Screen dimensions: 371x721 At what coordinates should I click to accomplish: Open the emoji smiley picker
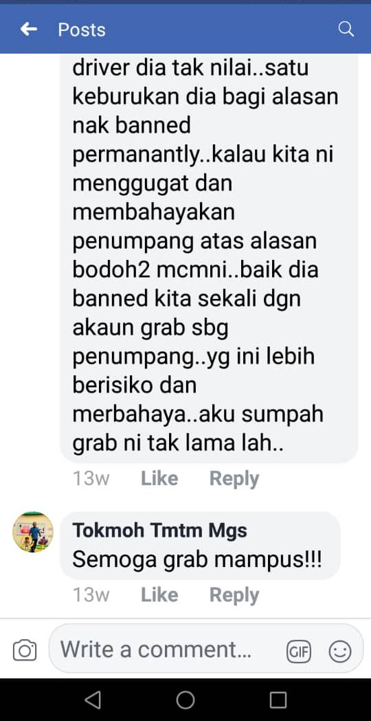click(339, 652)
